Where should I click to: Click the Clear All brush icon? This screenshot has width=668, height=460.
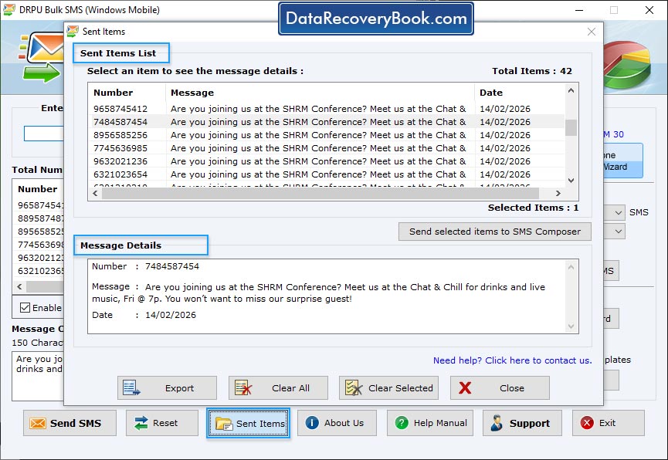(240, 387)
